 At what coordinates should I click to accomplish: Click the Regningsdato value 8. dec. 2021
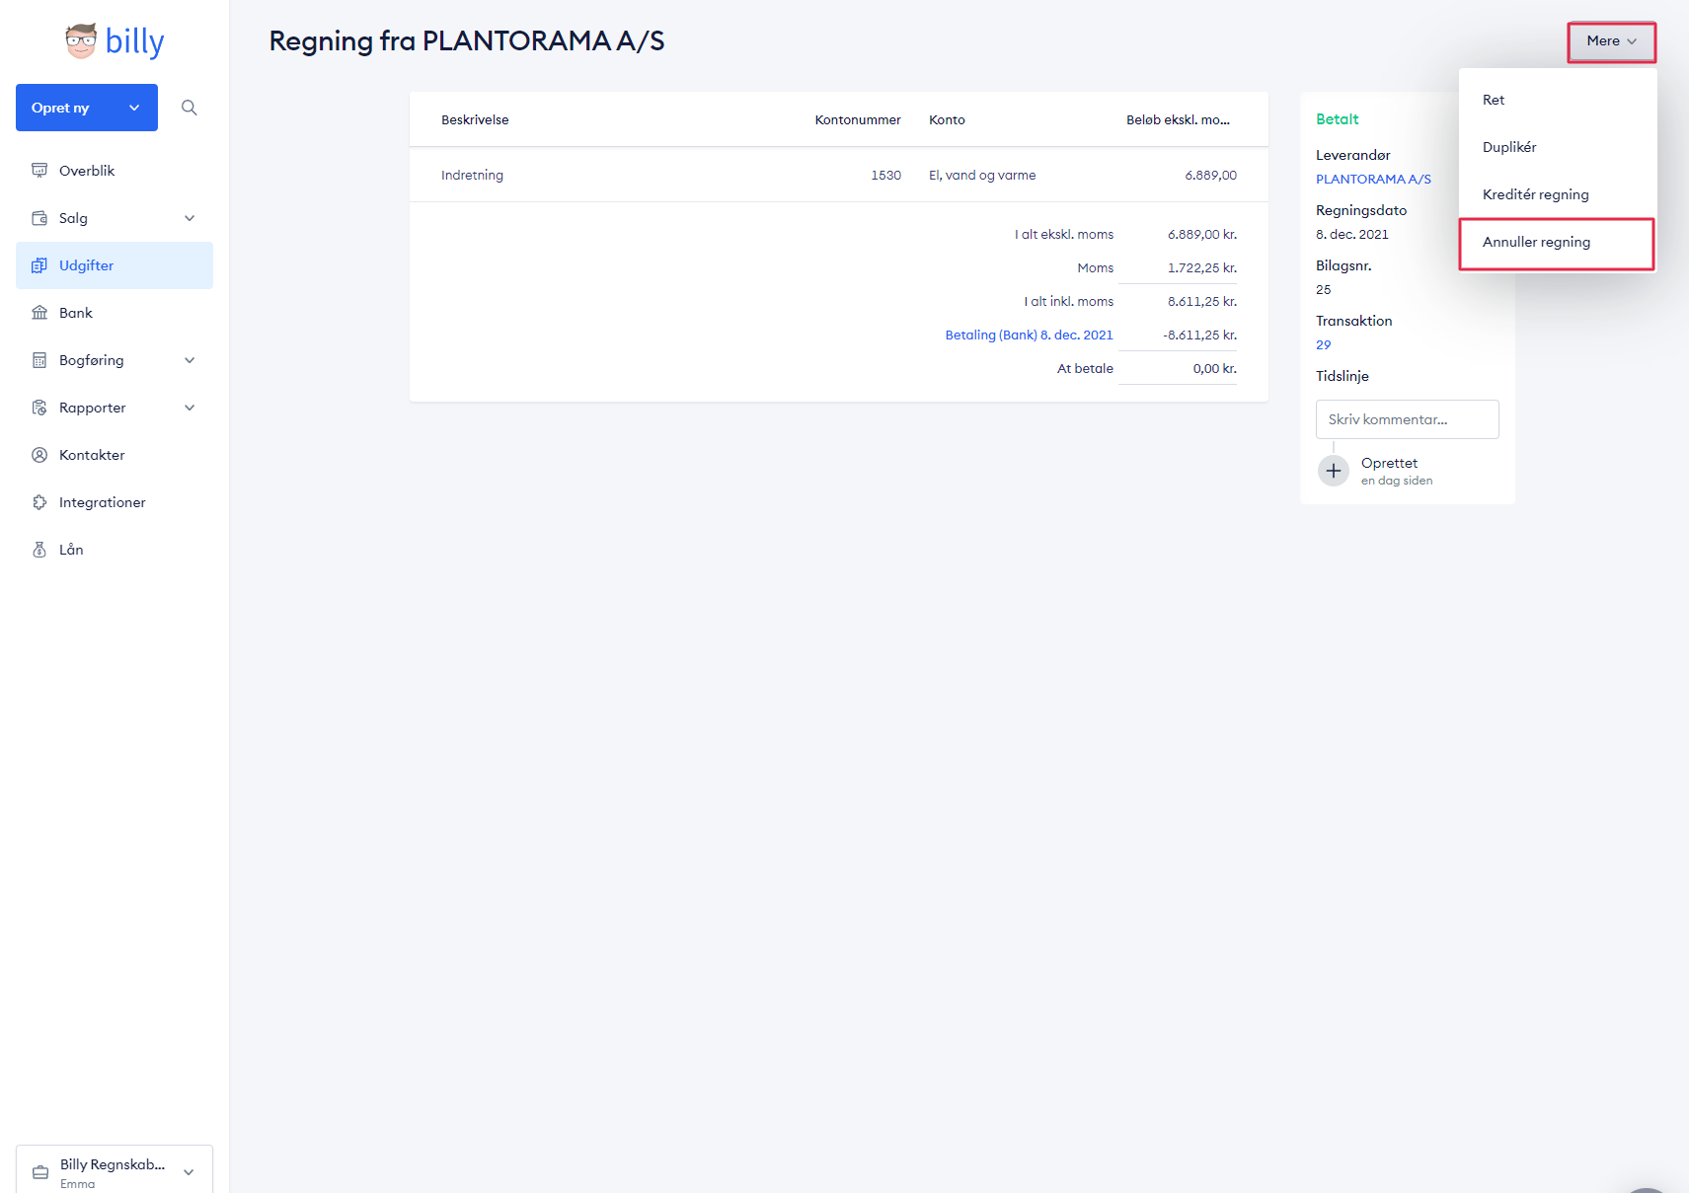(x=1351, y=234)
